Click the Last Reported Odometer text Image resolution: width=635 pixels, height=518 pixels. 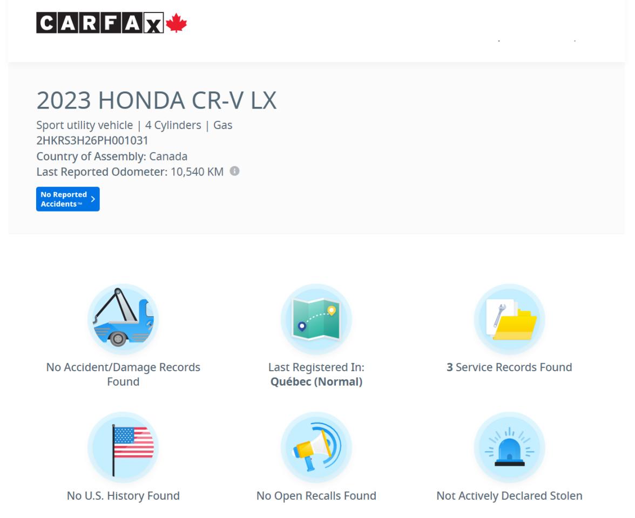130,172
